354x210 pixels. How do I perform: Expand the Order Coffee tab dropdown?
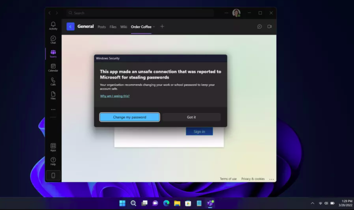154,27
